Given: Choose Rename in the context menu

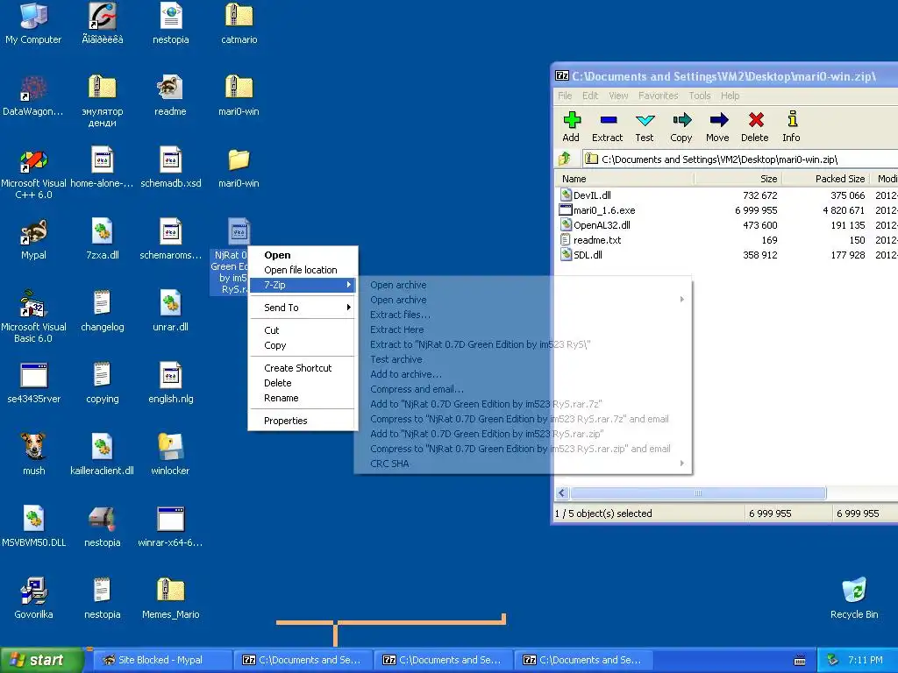Looking at the screenshot, I should [x=303, y=398].
